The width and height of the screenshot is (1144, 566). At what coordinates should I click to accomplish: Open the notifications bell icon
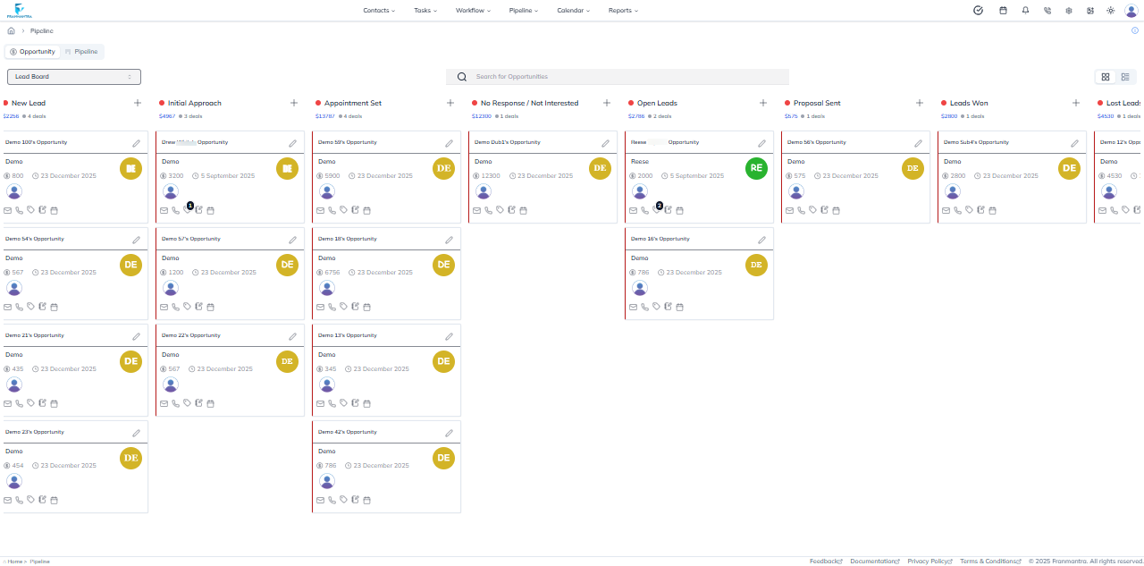point(1025,11)
